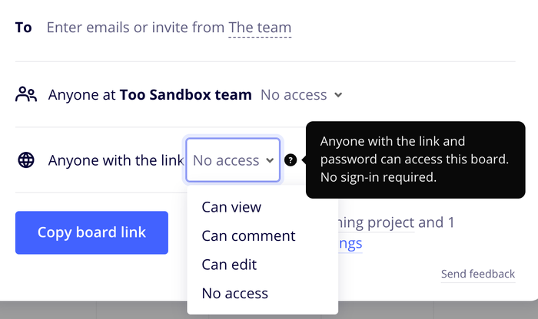Pick "No access" at bottom of menu
Viewport: 538px width, 319px height.
tap(234, 294)
